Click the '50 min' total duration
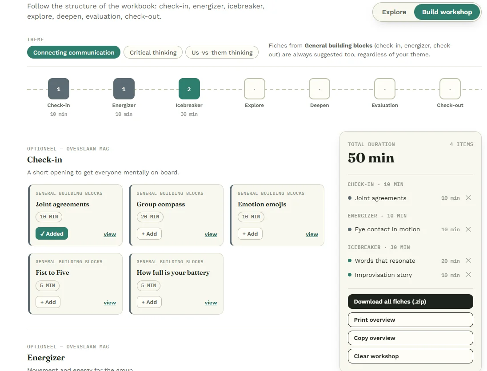This screenshot has height=371, width=487. (x=371, y=158)
